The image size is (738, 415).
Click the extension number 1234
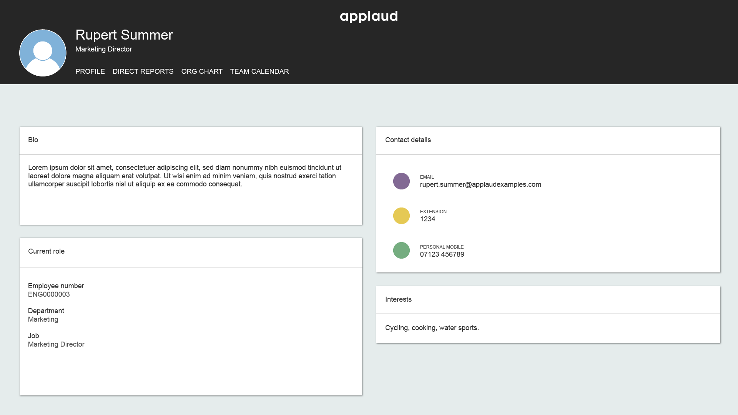click(x=427, y=219)
